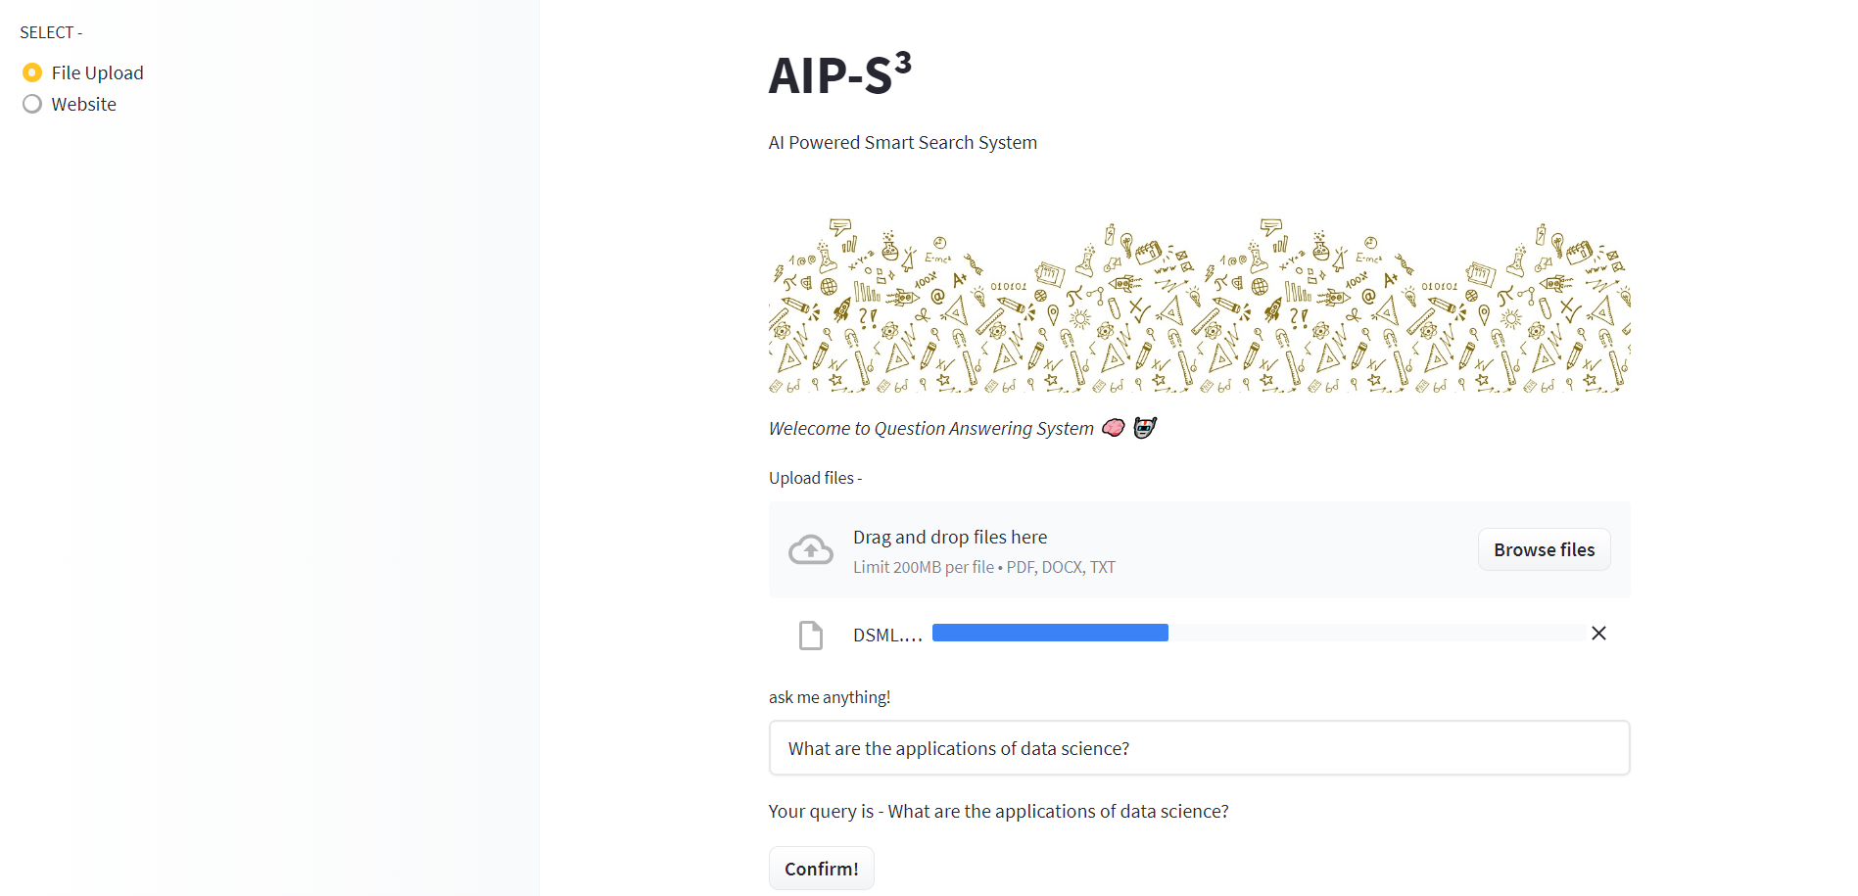The height and width of the screenshot is (896, 1858).
Task: Click the Drag and drop files area
Action: (x=1199, y=549)
